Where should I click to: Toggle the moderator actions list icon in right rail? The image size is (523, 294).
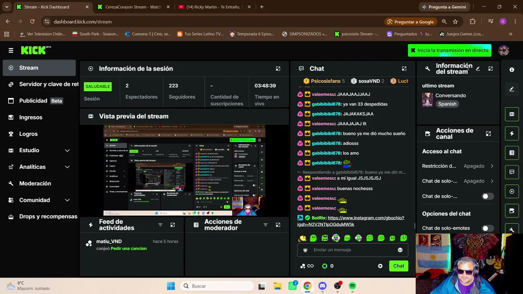[x=512, y=153]
